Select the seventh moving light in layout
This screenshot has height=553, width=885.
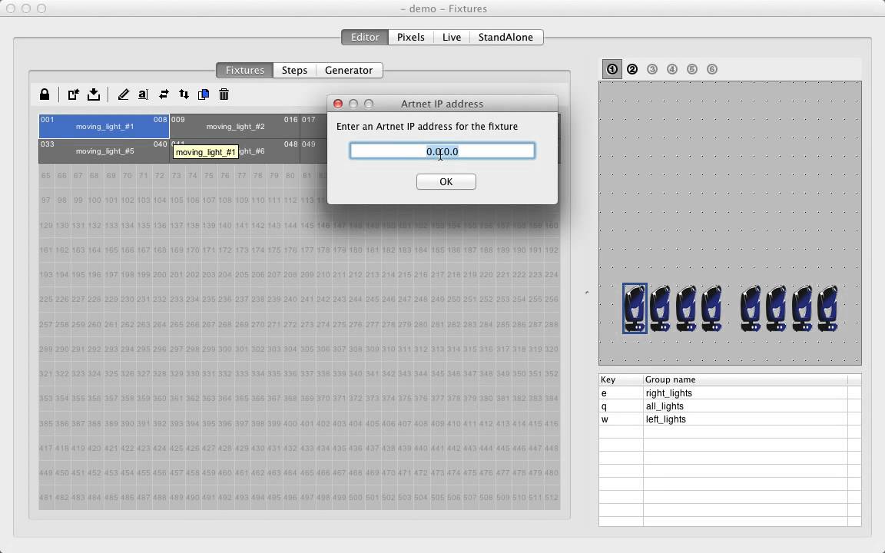pos(801,308)
